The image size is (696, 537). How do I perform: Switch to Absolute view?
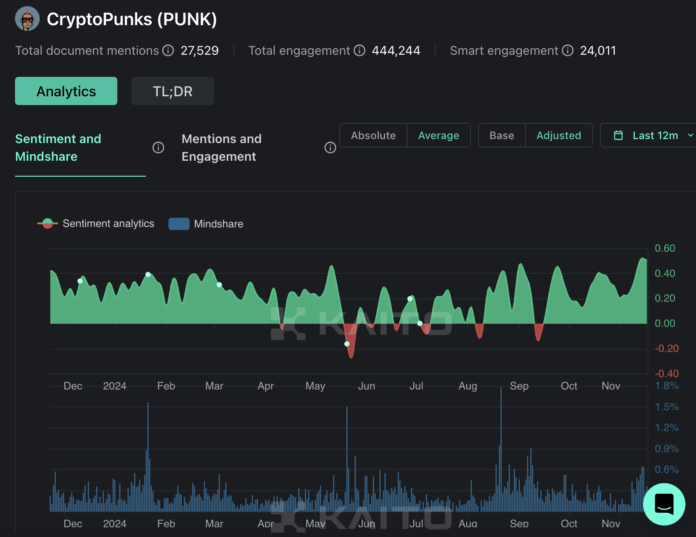click(373, 135)
